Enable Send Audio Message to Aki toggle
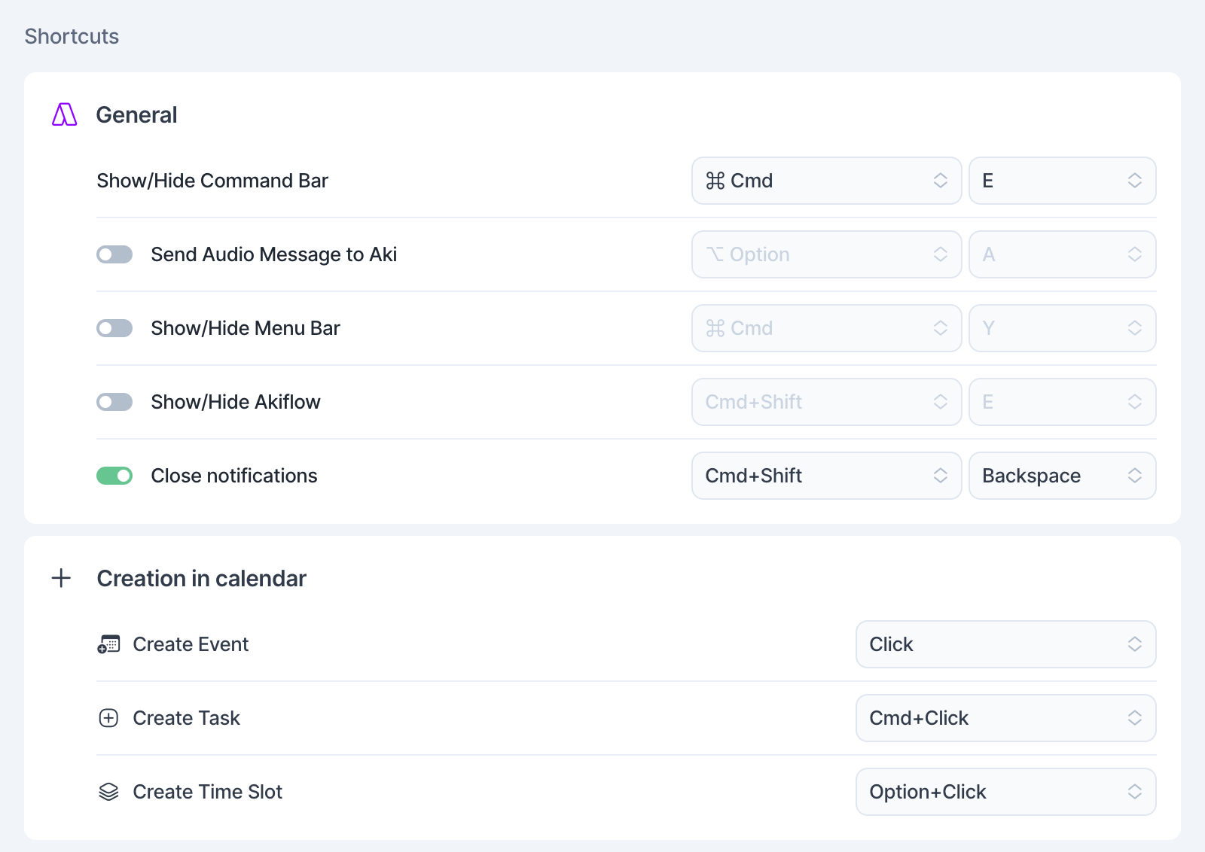 (114, 254)
